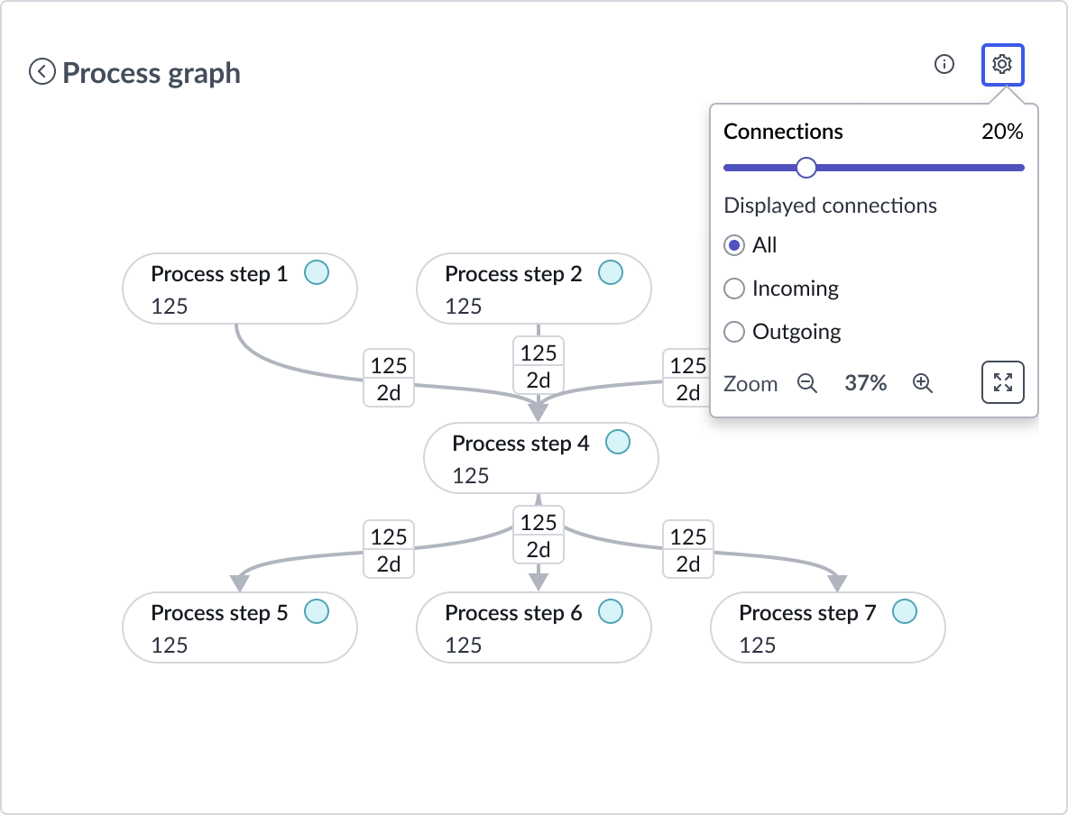The width and height of the screenshot is (1068, 815).
Task: Click the Displayed connections section header
Action: pos(829,205)
